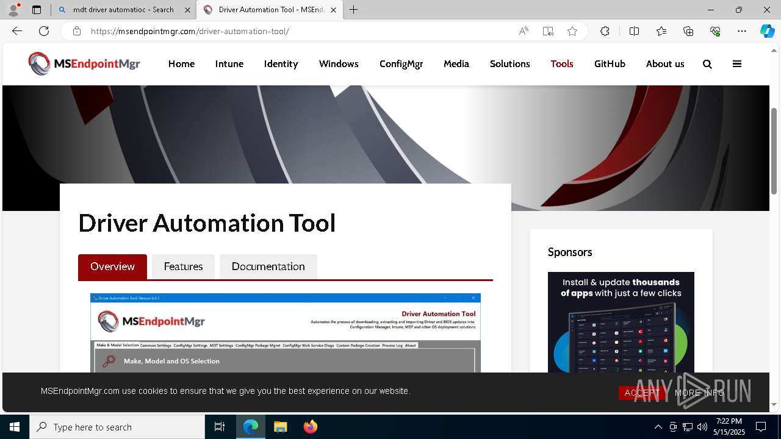Screen dimensions: 781x439
Task: Click the address bar URL field
Action: 299,31
